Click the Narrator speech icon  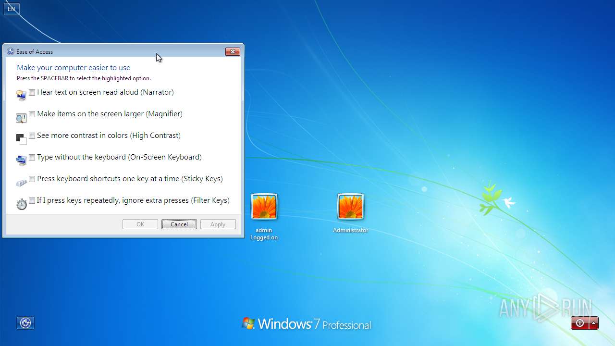click(21, 95)
